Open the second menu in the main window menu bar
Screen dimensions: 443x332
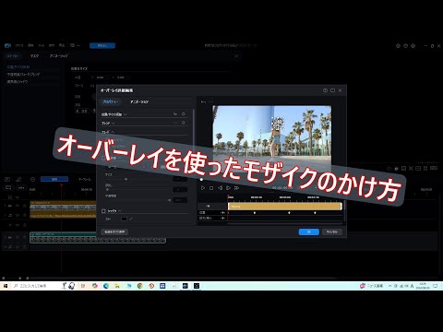coord(30,45)
